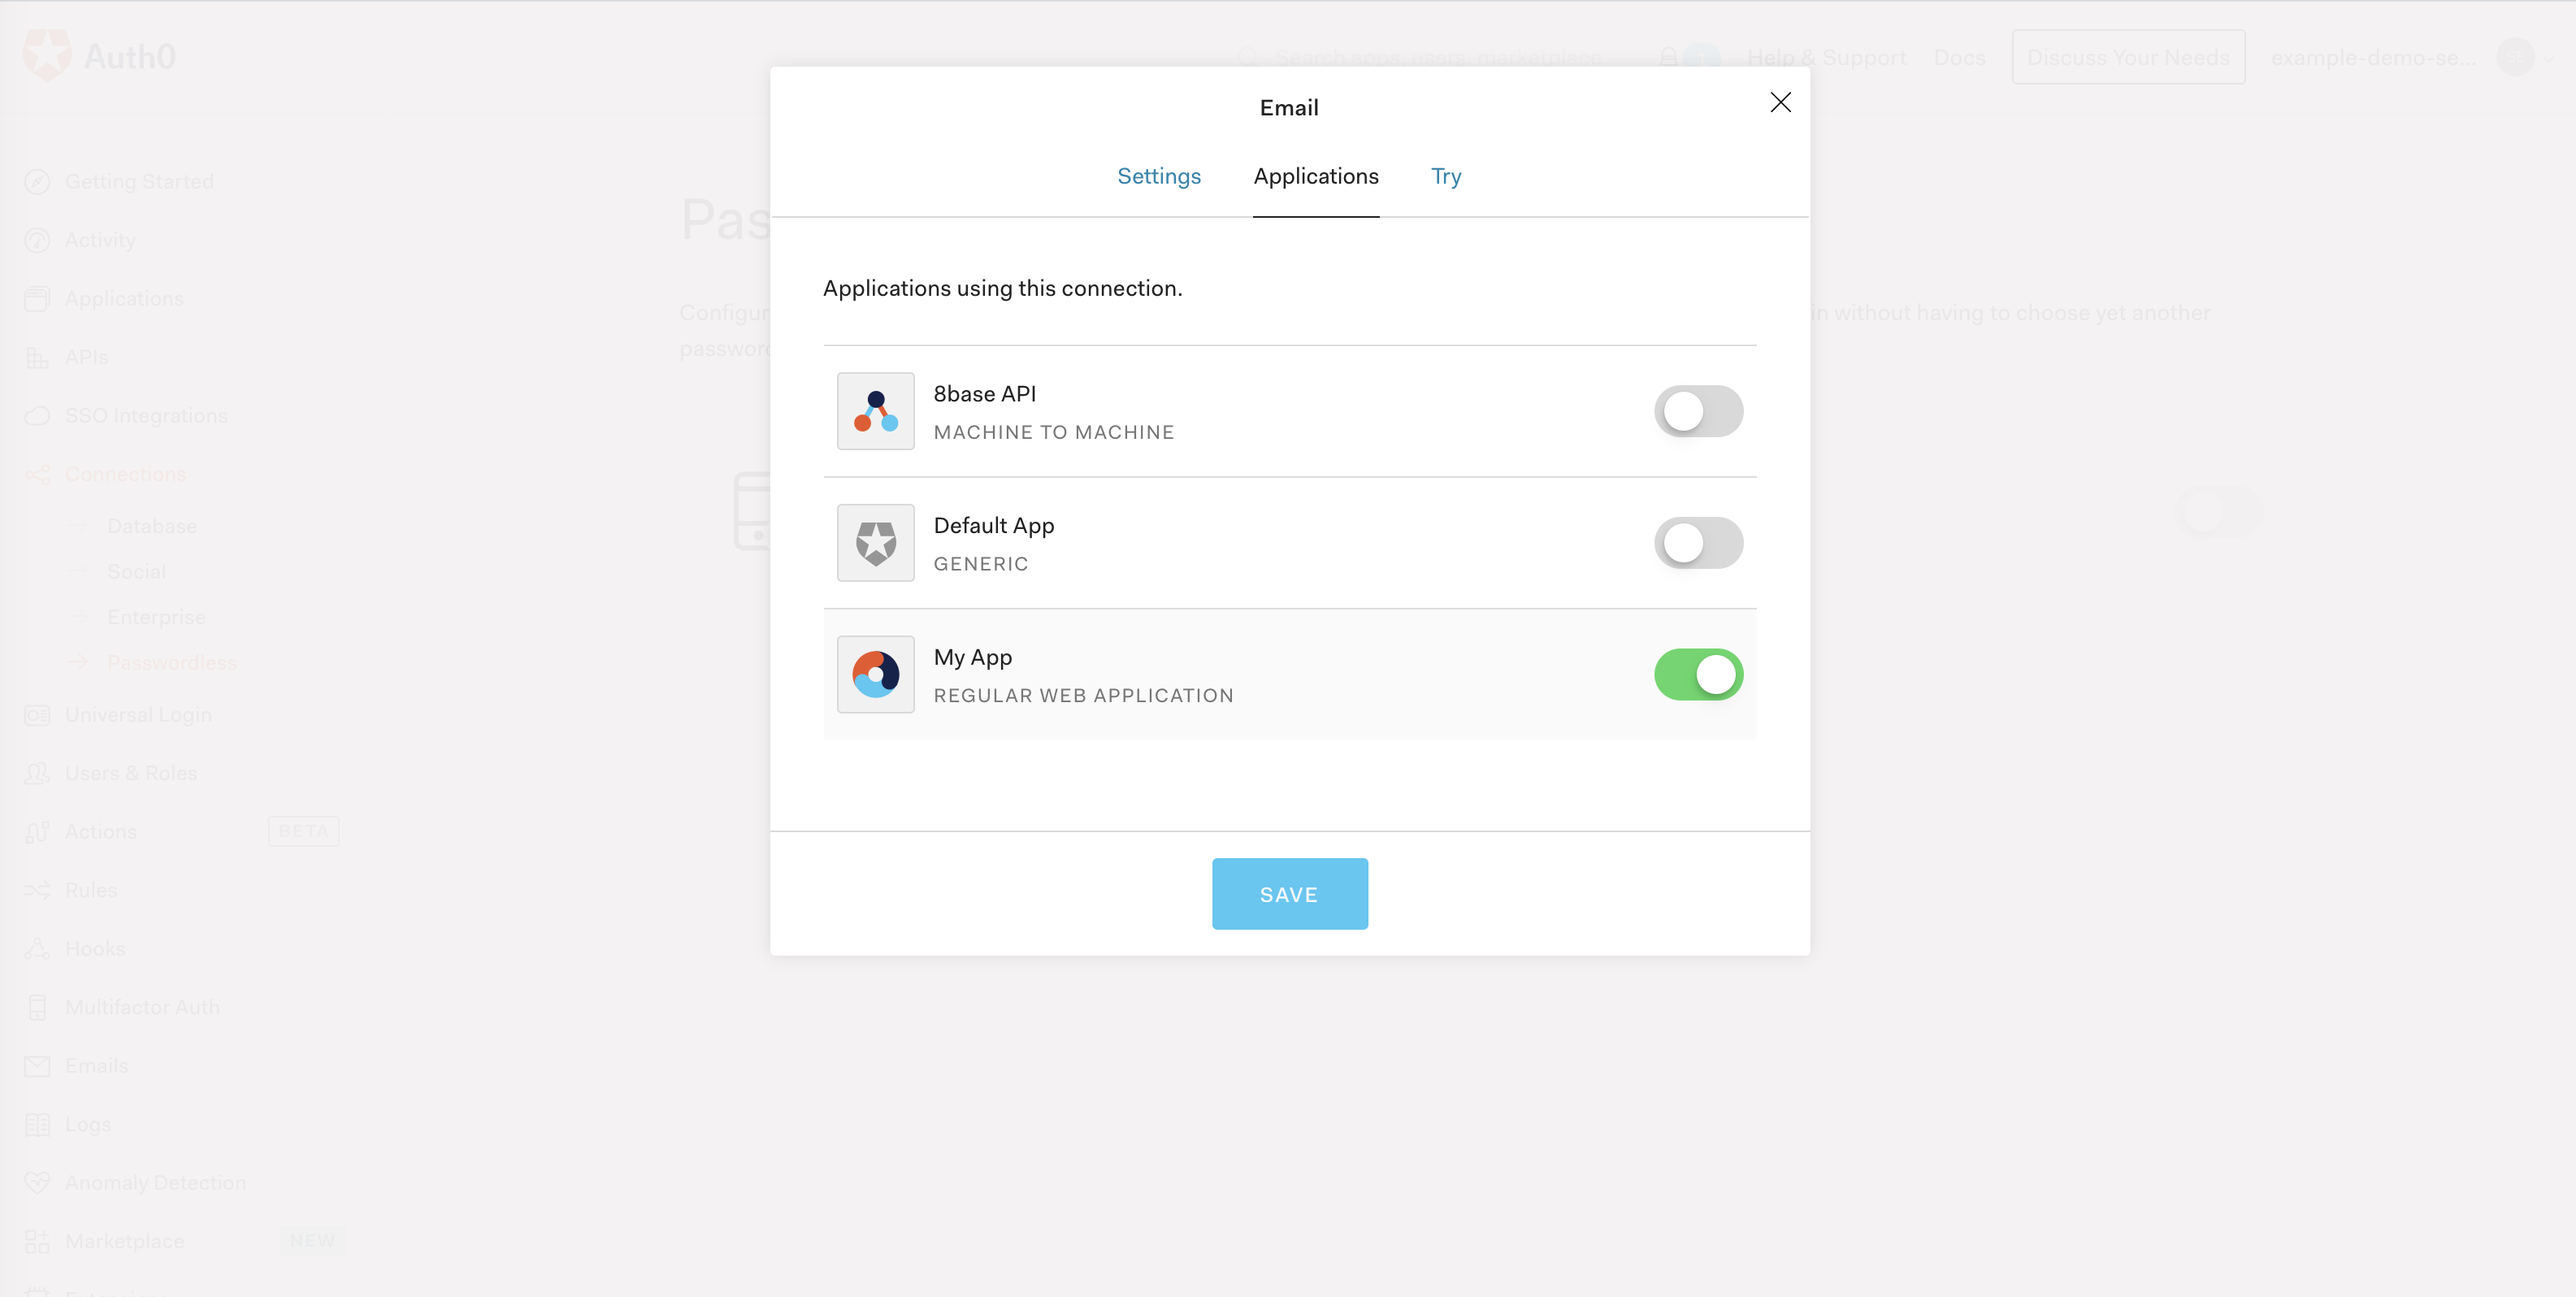This screenshot has height=1297, width=2576.
Task: Click the My App colorful icon
Action: point(876,674)
